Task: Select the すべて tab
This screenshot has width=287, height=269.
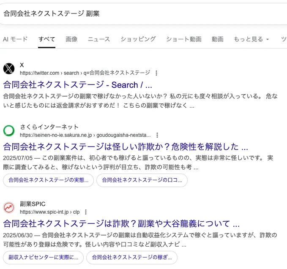Action: point(46,39)
